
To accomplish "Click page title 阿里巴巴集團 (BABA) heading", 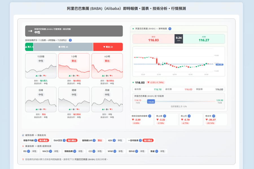I will point(126,8).
